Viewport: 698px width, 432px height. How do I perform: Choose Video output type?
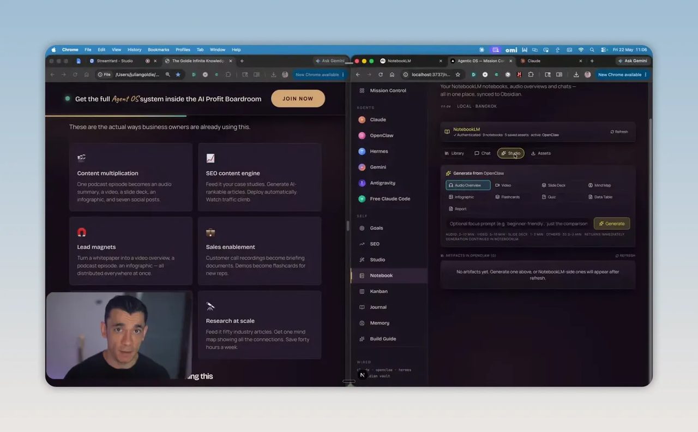pos(503,185)
